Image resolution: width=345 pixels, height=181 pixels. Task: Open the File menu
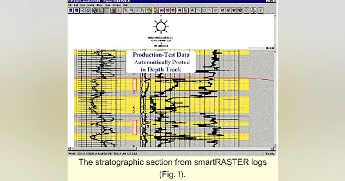[70, 5]
